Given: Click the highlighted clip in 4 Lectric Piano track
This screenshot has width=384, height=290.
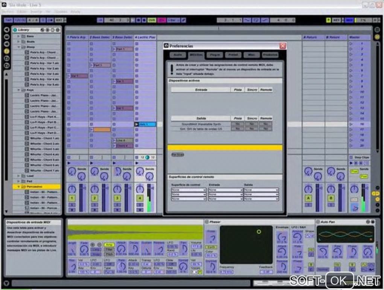Looking at the screenshot, I should point(145,124).
